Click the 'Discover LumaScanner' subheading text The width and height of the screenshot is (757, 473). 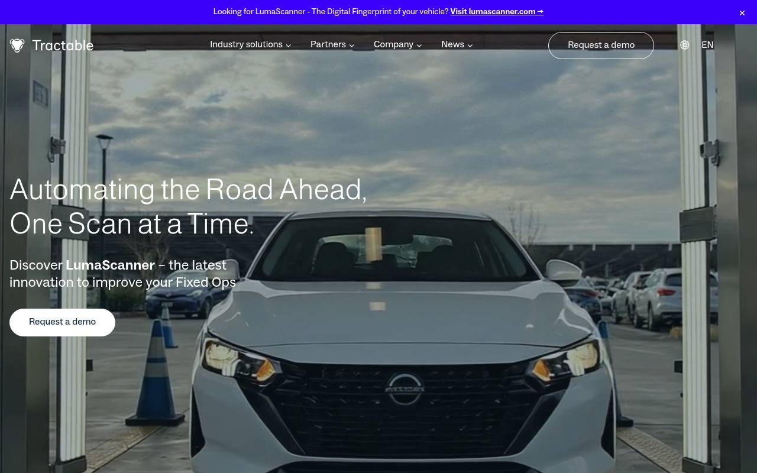pos(123,274)
